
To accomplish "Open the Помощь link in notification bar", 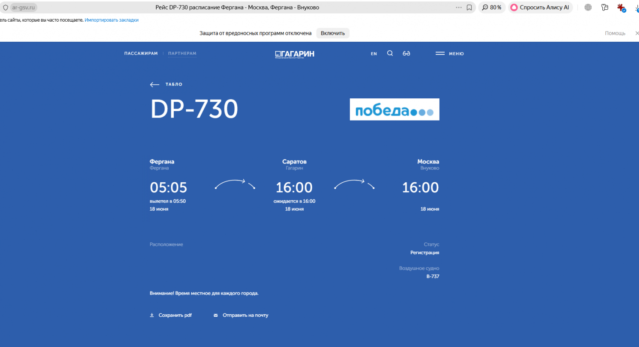I will coord(615,33).
